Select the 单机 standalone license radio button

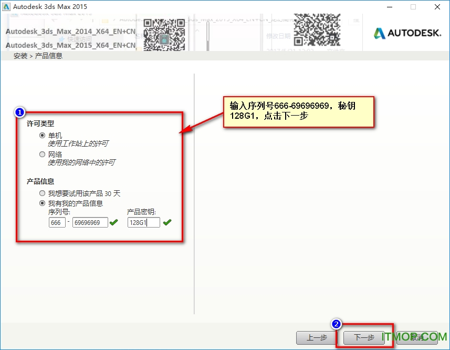[x=42, y=135]
